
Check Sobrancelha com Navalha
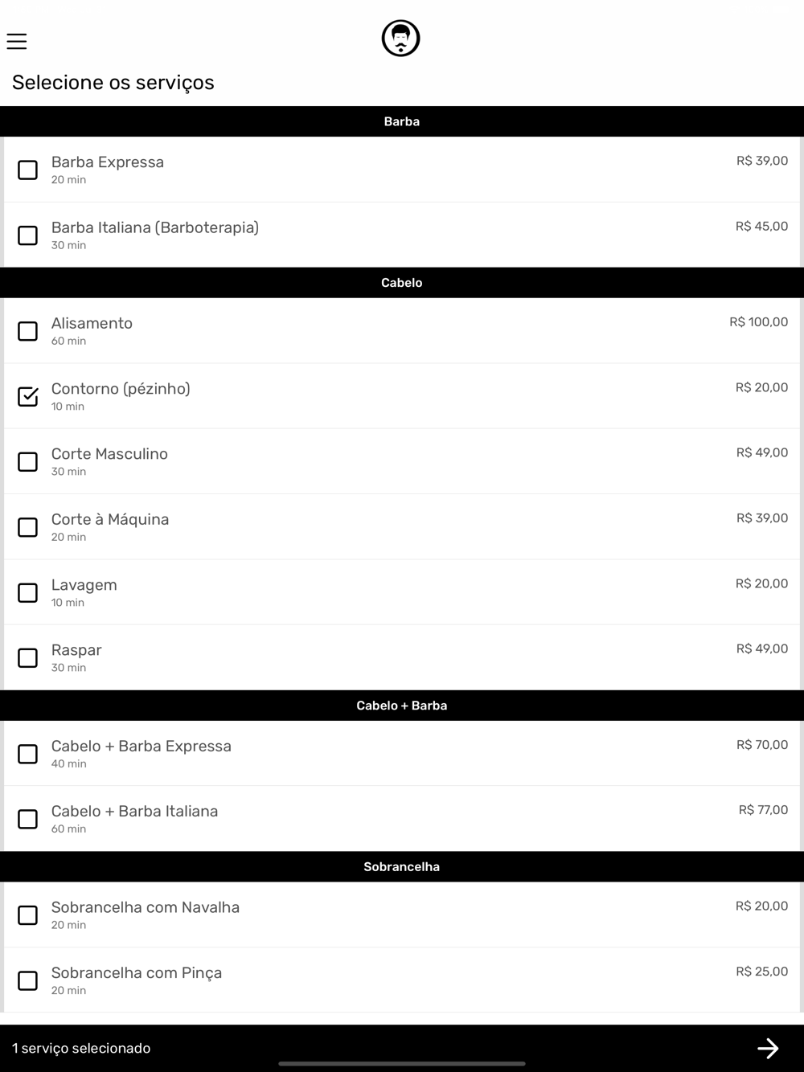pyautogui.click(x=28, y=915)
